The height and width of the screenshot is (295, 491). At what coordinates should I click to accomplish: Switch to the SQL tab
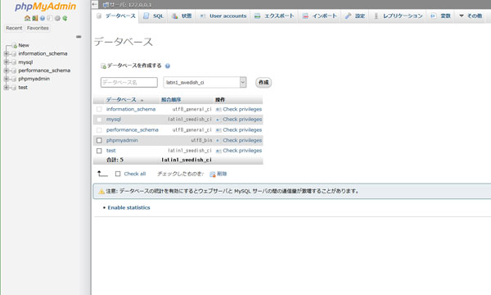[154, 16]
